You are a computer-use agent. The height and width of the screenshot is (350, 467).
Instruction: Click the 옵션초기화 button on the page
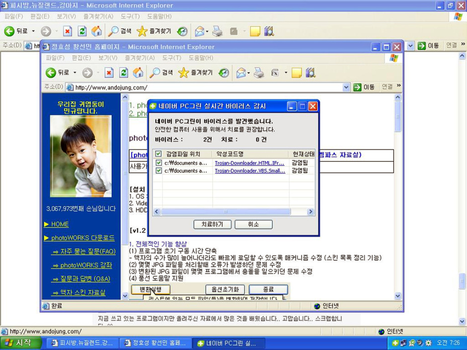coord(225,289)
